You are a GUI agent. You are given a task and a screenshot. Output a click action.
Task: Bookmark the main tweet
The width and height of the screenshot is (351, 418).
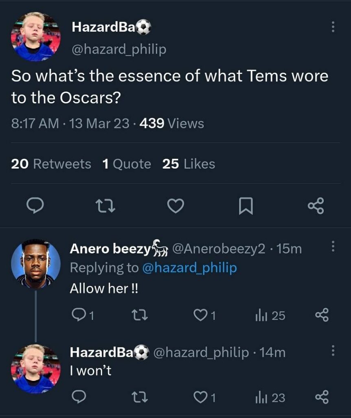point(246,206)
